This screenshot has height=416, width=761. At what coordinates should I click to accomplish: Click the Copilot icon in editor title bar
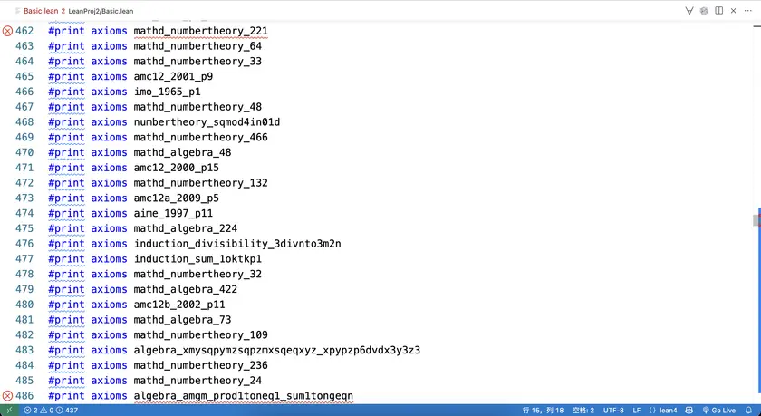pos(705,10)
